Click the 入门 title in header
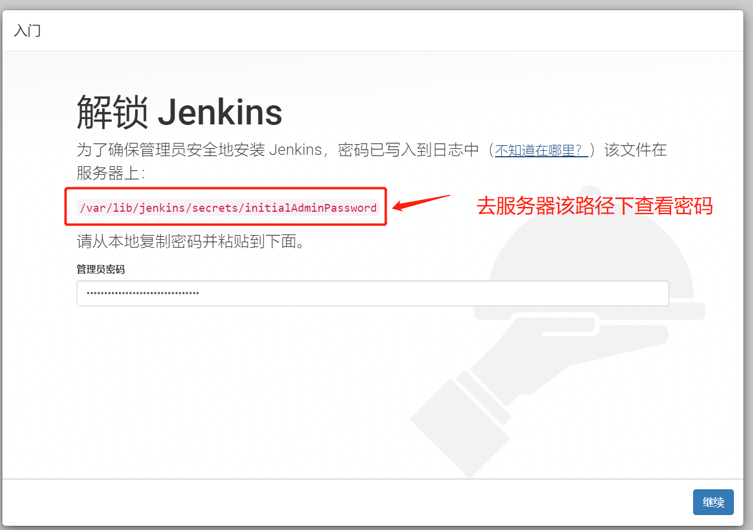Image resolution: width=753 pixels, height=530 pixels. [28, 31]
